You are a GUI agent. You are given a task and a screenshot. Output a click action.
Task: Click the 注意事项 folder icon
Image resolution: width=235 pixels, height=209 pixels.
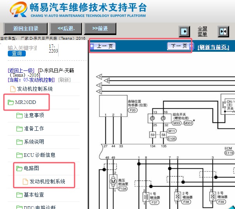pyautogui.click(x=20, y=116)
